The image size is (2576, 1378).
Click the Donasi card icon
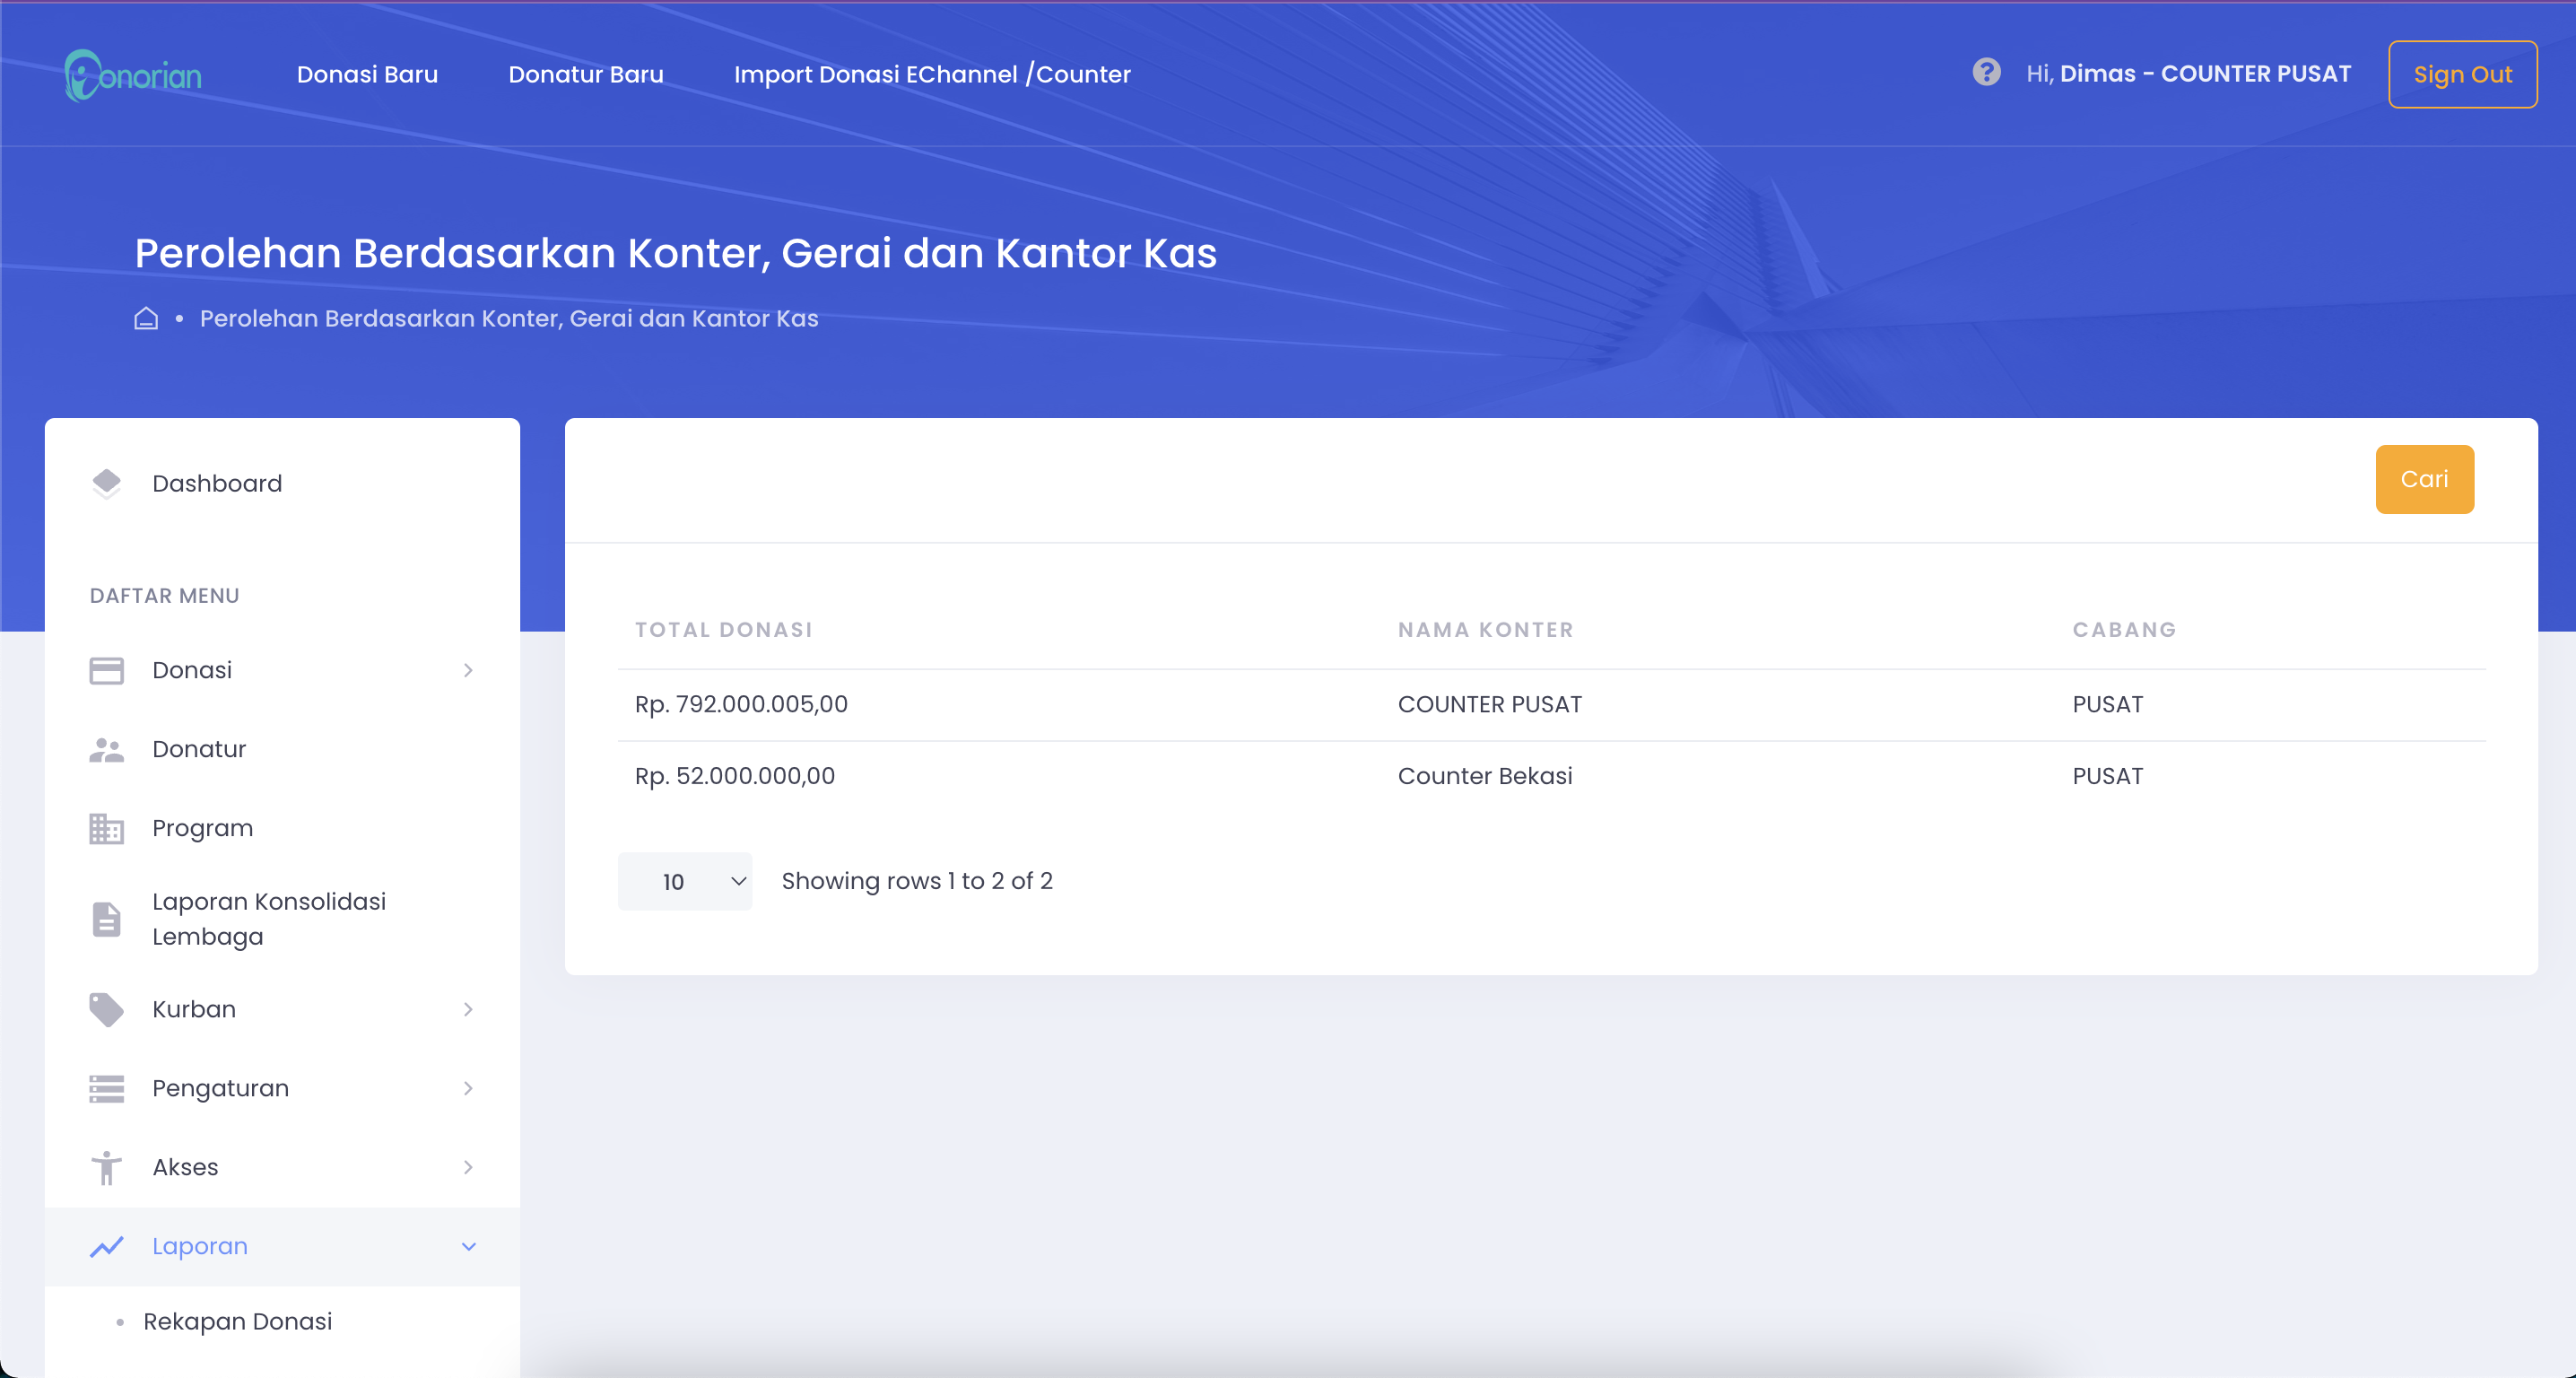[106, 670]
